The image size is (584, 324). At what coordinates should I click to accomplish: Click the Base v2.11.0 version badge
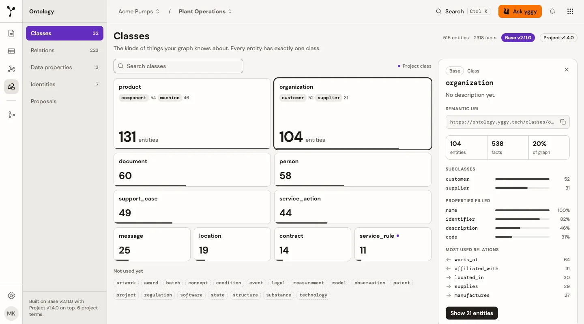point(518,38)
